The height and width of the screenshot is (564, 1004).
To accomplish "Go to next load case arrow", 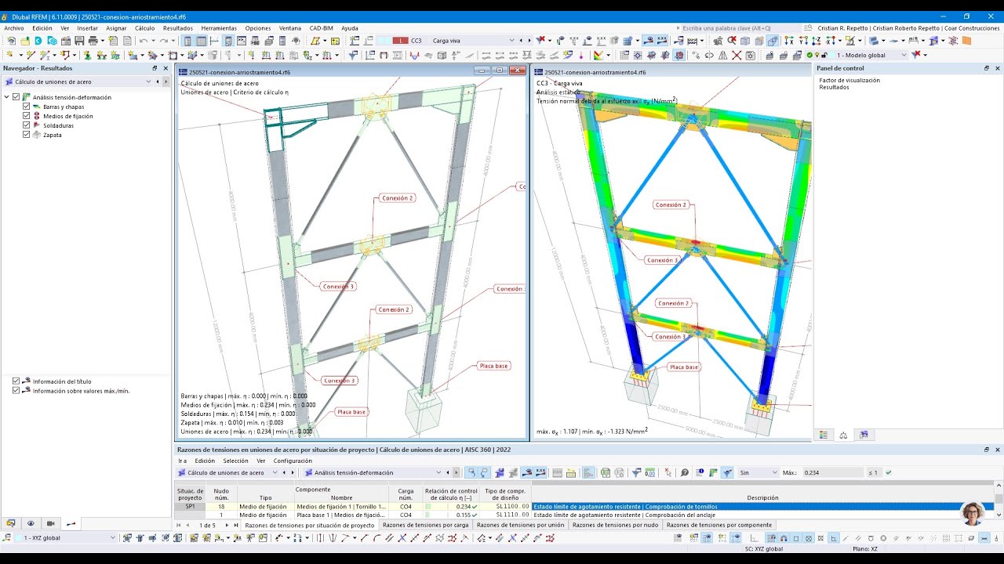I will point(529,41).
